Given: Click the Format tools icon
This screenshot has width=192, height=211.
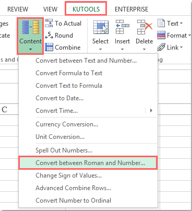Looking at the screenshot, I should [161, 35].
